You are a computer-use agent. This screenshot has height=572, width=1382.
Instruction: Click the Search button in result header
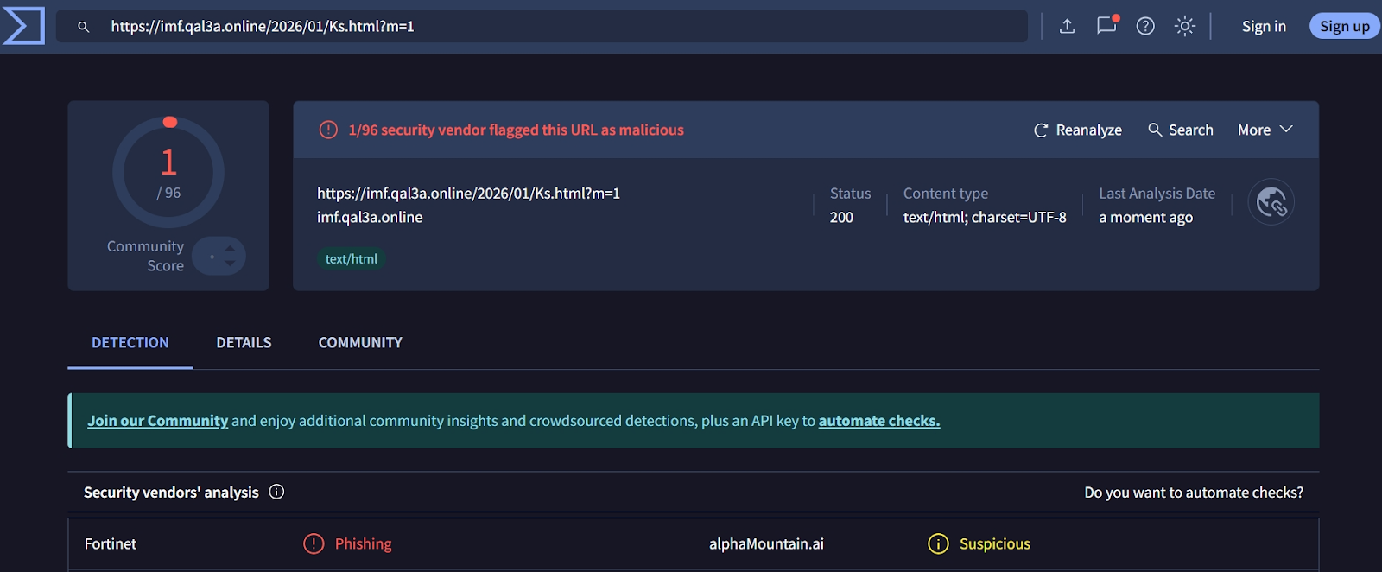[x=1180, y=130]
